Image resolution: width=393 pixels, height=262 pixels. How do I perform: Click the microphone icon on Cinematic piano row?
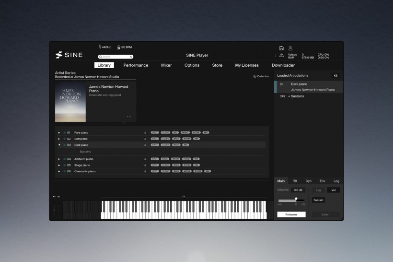point(145,171)
